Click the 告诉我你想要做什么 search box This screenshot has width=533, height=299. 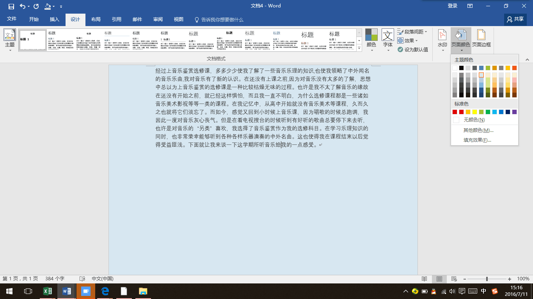[x=222, y=19]
